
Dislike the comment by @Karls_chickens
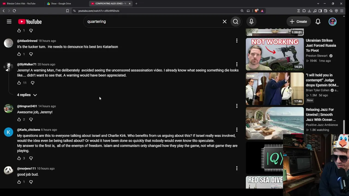tap(31, 158)
